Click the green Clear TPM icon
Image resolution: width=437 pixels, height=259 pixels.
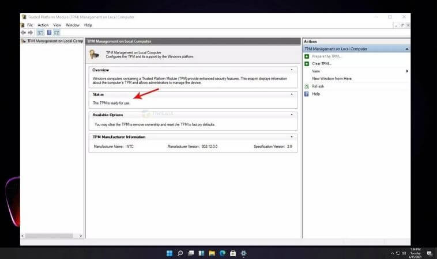(307, 64)
